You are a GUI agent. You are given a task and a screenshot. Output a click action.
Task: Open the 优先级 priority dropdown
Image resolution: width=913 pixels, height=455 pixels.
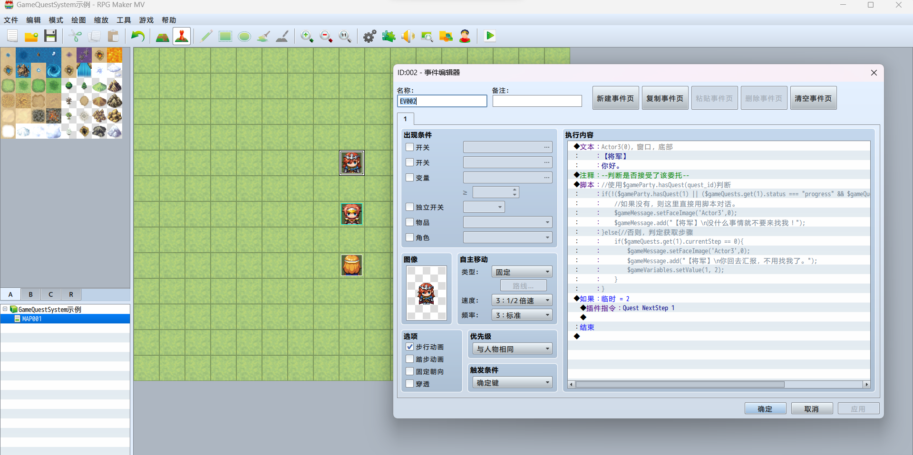[x=512, y=349]
